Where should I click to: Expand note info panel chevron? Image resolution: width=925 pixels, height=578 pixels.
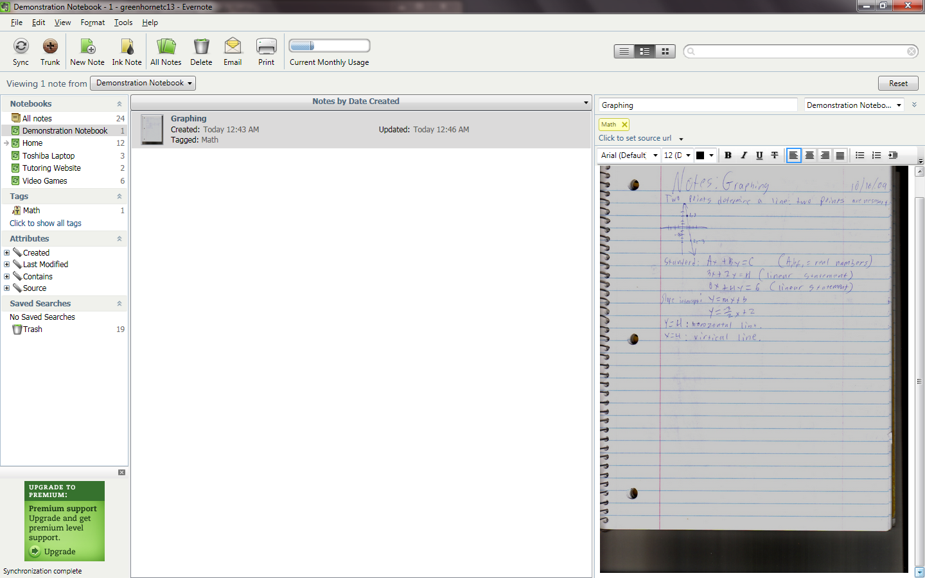coord(914,105)
